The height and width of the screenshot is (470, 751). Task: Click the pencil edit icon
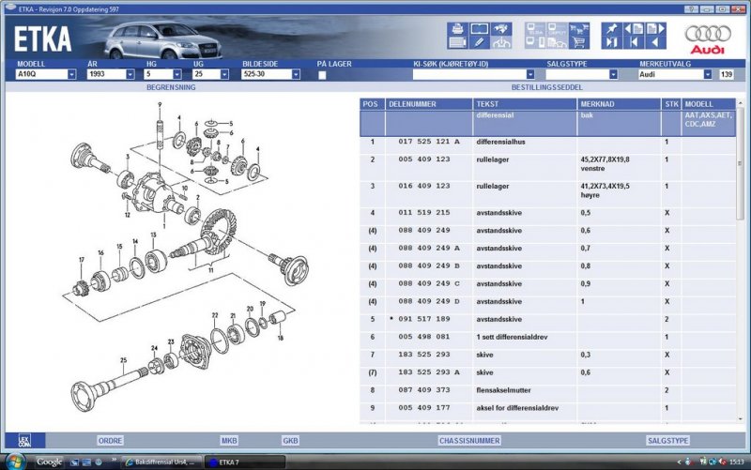[x=479, y=42]
